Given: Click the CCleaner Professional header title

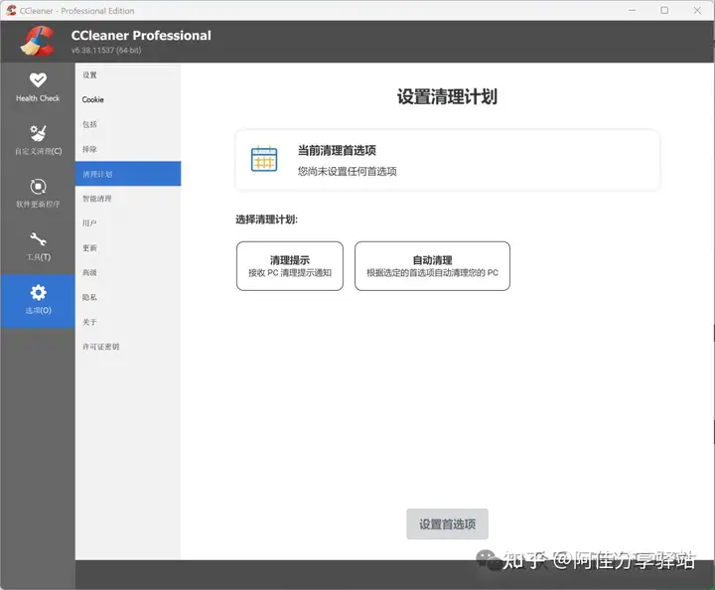Looking at the screenshot, I should click(x=141, y=36).
